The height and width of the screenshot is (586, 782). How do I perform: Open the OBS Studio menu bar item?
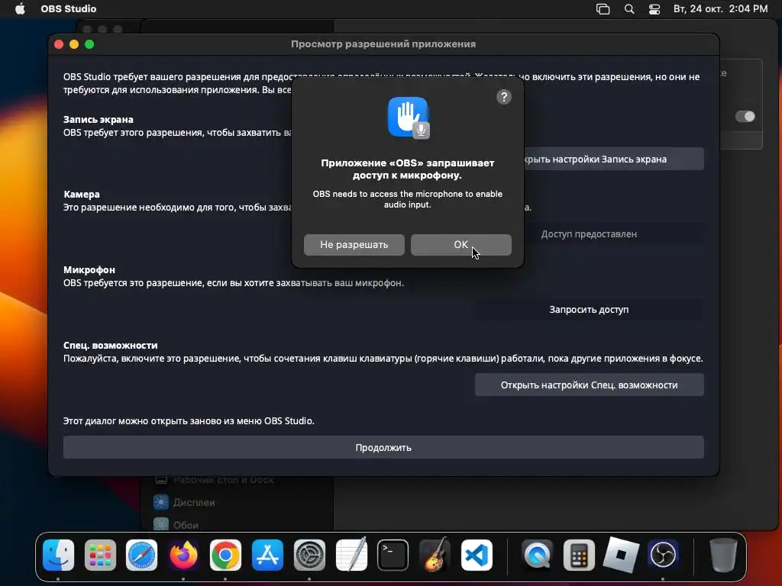68,9
